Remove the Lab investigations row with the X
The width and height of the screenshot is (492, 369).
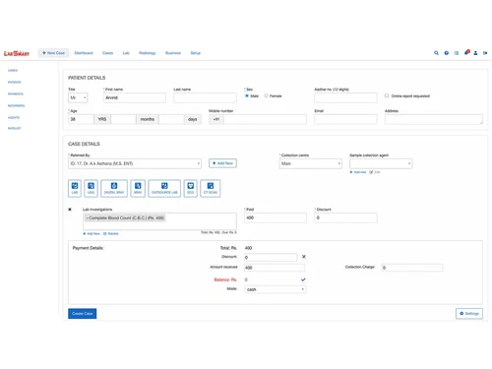coord(70,210)
